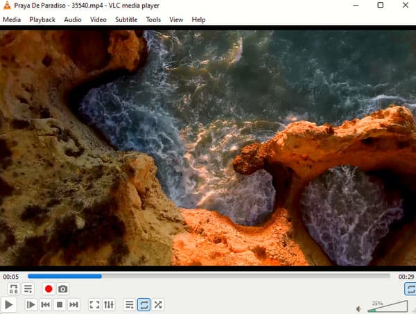Maximize the VLC media player window
Screen dimensions: 416x314
click(x=381, y=5)
